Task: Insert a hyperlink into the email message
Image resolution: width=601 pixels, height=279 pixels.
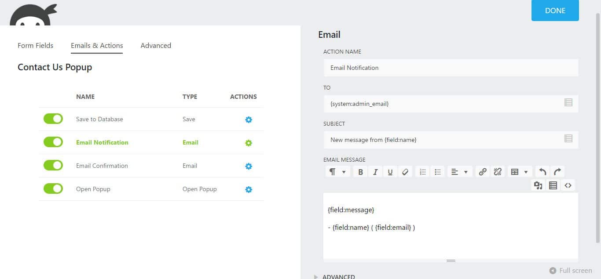Action: coord(482,171)
